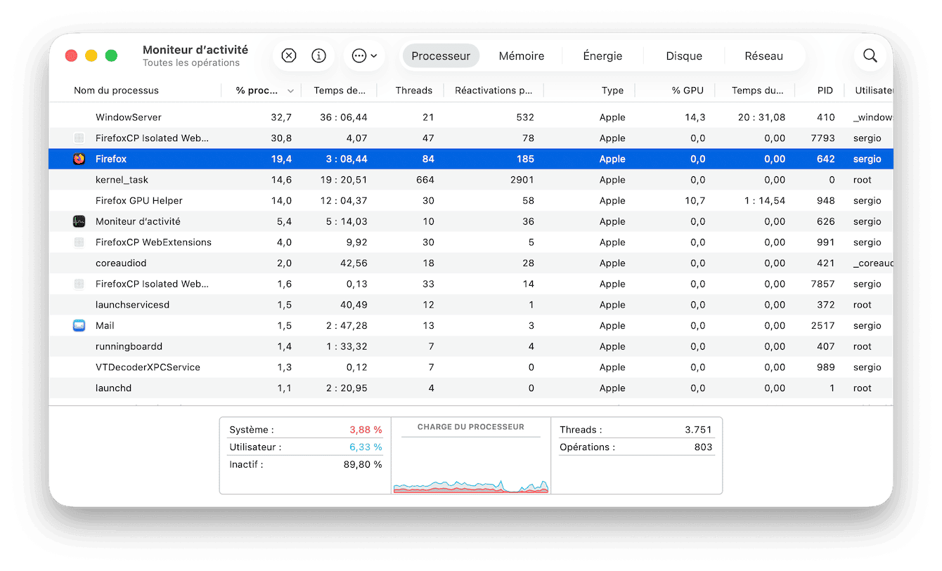Sort by the Temps du… column header
This screenshot has height=571, width=942.
pyautogui.click(x=758, y=90)
